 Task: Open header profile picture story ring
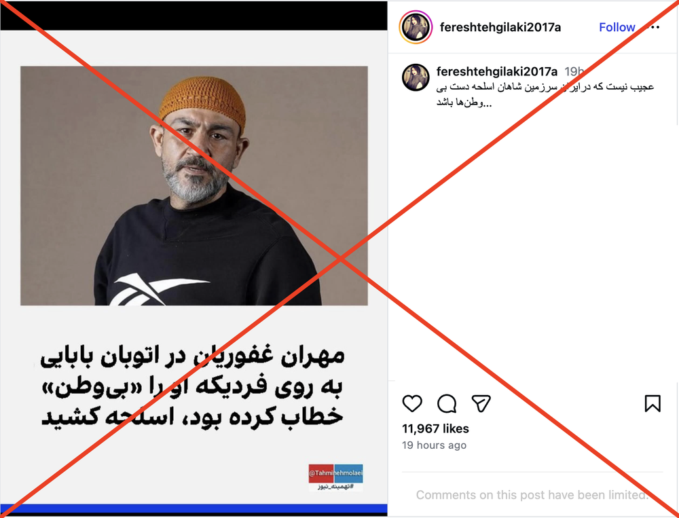416,27
